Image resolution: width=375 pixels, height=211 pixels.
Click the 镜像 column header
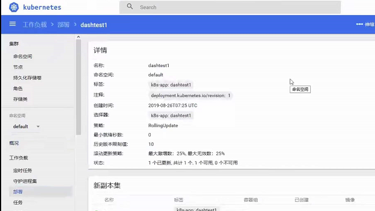pyautogui.click(x=350, y=200)
